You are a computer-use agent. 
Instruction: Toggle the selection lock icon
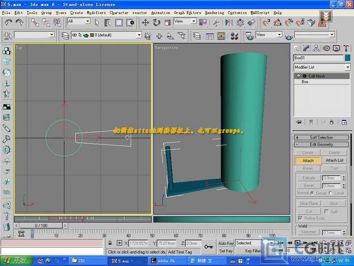[x=110, y=243]
